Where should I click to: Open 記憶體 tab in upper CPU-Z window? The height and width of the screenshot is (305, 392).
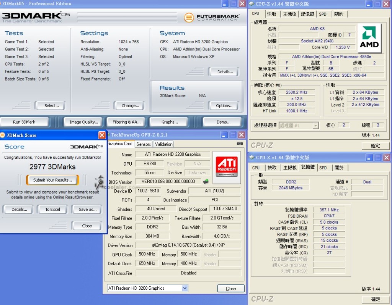307,14
